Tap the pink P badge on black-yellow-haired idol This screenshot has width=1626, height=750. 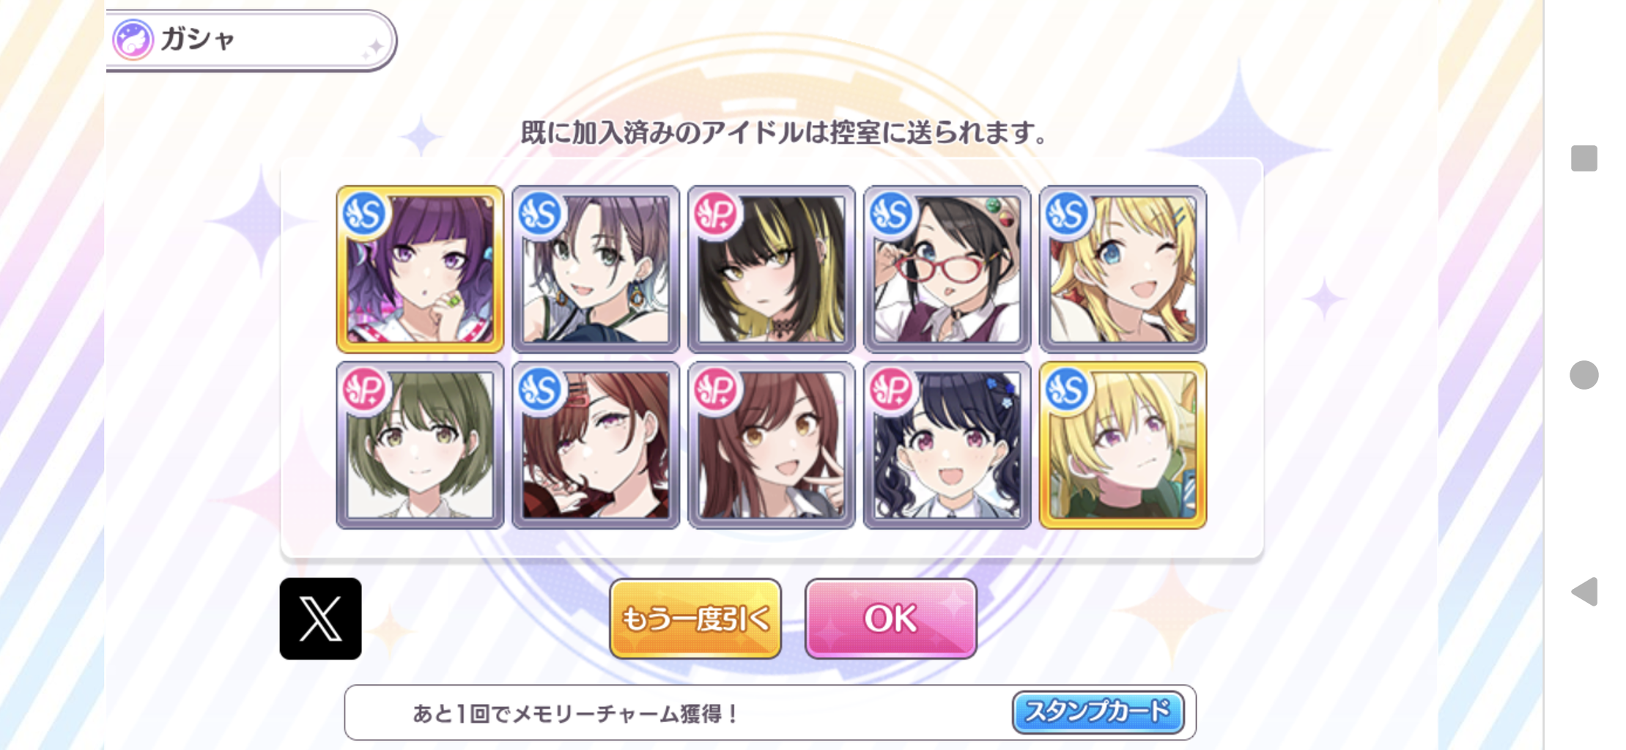pos(716,214)
